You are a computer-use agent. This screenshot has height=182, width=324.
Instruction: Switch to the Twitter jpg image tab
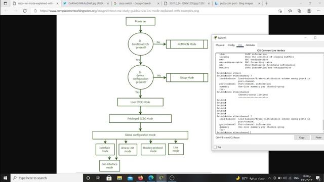(86, 4)
